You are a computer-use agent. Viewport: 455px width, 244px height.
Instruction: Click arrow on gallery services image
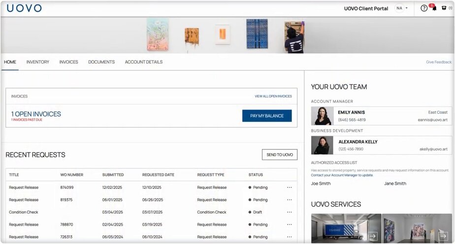(443, 236)
